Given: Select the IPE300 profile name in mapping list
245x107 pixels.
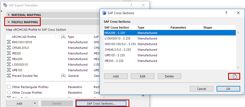Looking at the screenshot, I should pos(16,53).
